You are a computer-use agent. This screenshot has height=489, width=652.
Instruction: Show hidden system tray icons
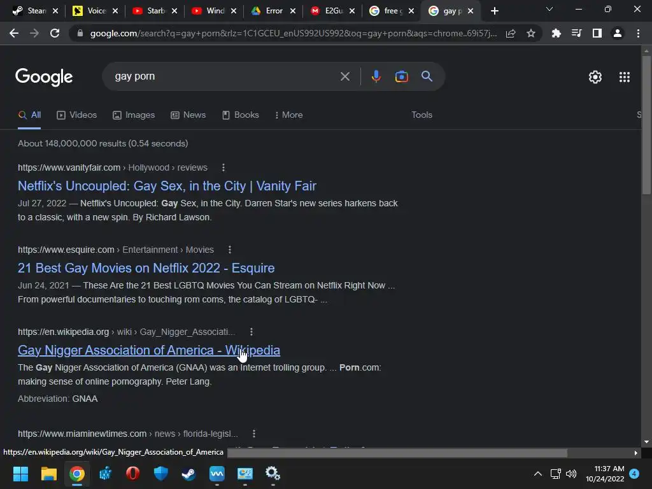(x=537, y=474)
